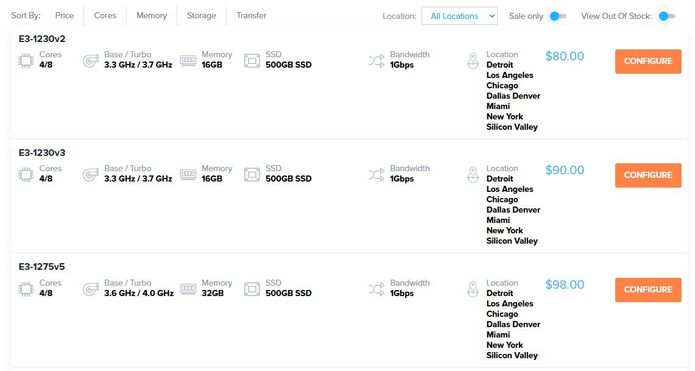This screenshot has height=371, width=695.
Task: Click the memory chip icon for E3-1230v2
Action: coord(188,60)
